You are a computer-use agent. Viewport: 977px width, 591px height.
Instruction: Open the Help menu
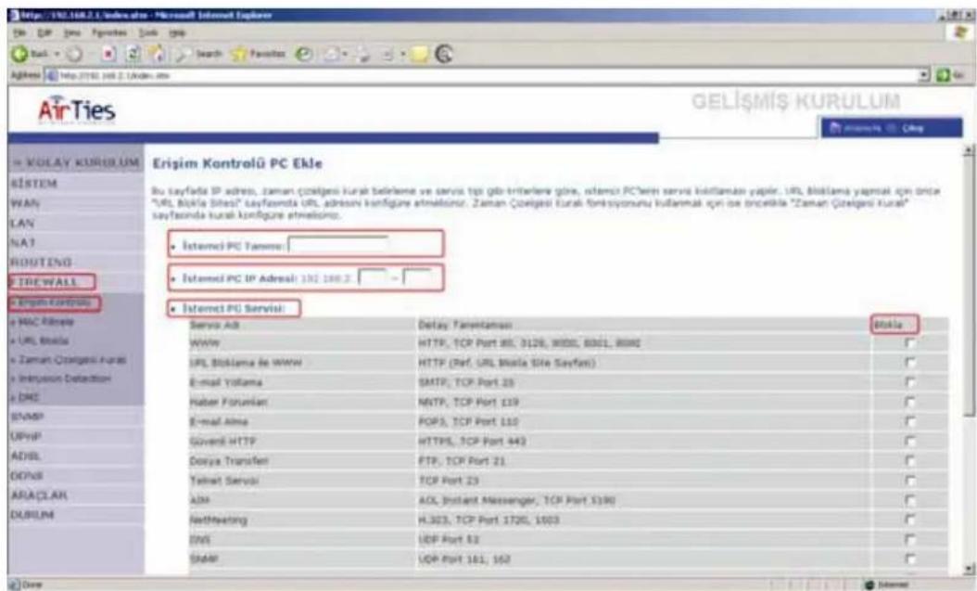coord(177,32)
